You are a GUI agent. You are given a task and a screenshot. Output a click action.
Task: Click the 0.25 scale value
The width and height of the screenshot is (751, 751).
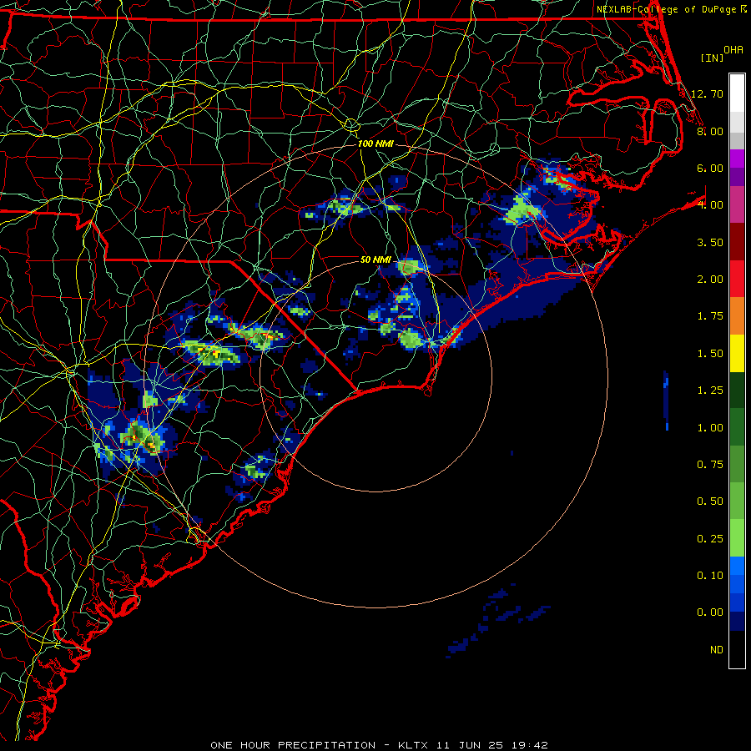point(710,539)
